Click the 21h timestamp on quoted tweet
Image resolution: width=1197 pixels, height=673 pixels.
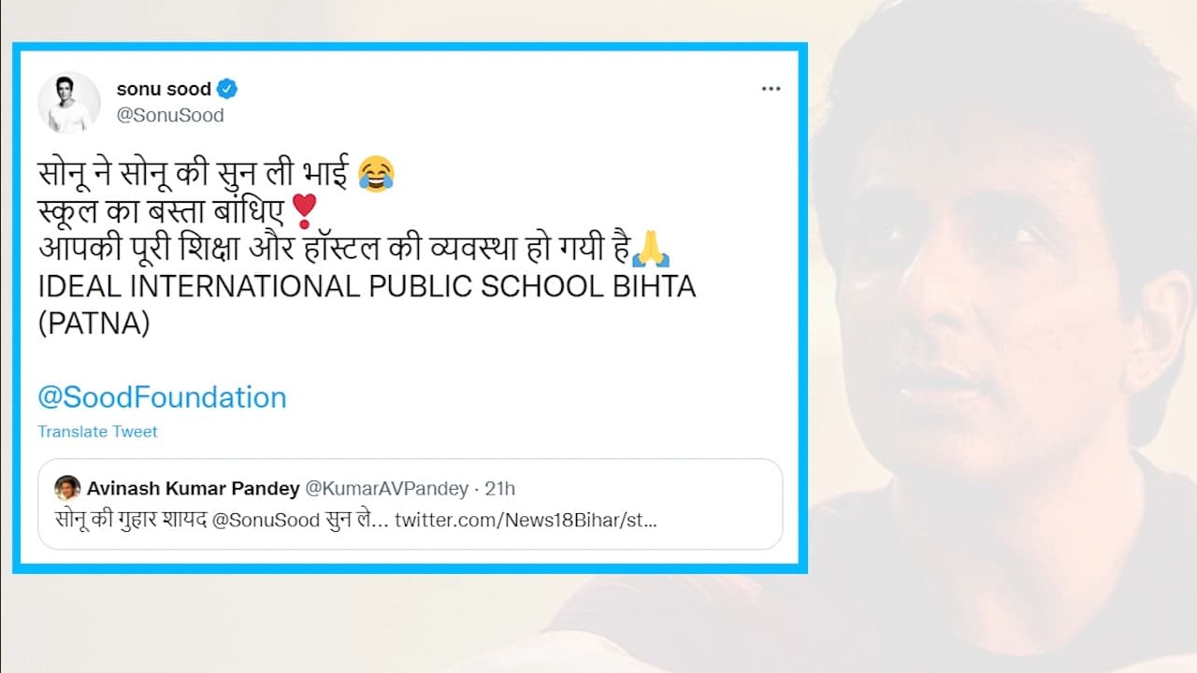click(x=499, y=488)
